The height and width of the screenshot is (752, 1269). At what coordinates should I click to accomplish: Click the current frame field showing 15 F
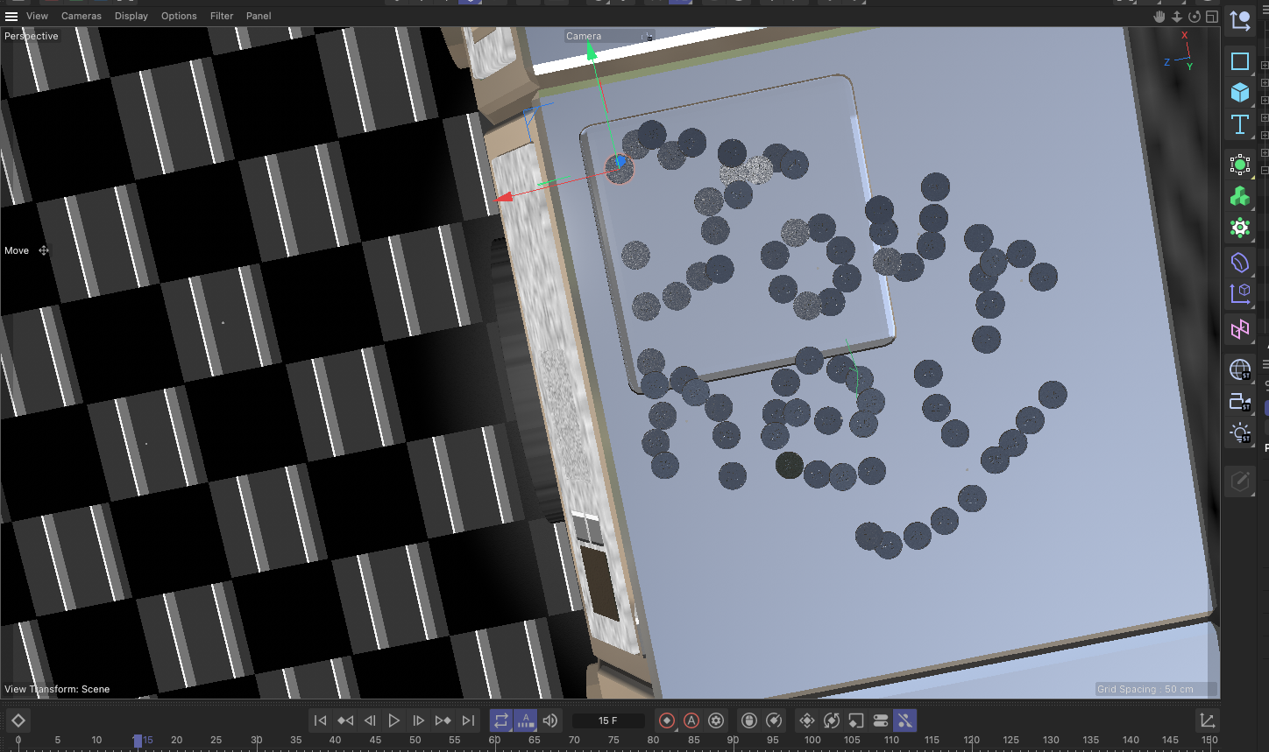pyautogui.click(x=608, y=720)
